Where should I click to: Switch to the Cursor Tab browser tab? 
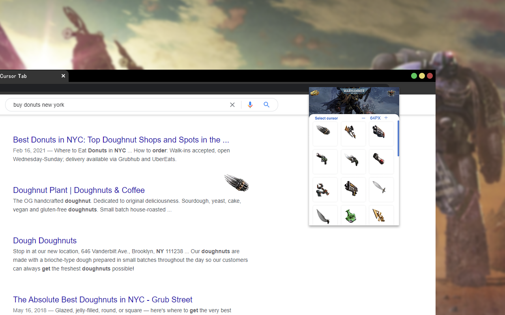pos(24,76)
